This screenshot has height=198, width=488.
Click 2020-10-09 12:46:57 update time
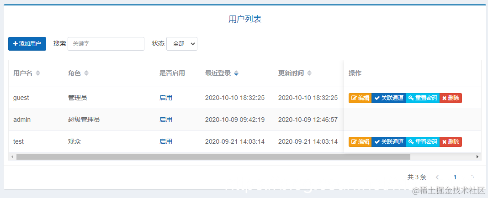[308, 120]
